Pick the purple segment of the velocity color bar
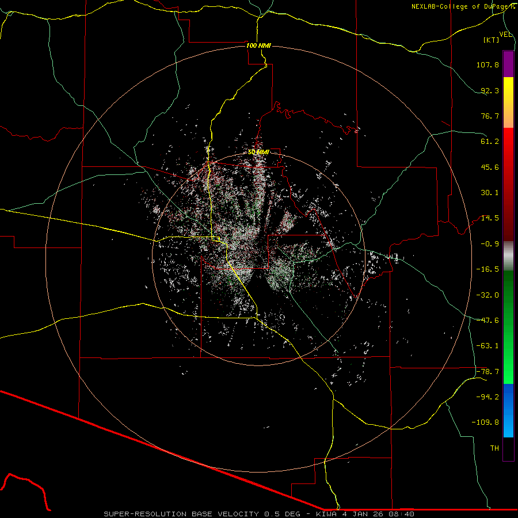Image resolution: width=518 pixels, height=518 pixels. [x=508, y=64]
